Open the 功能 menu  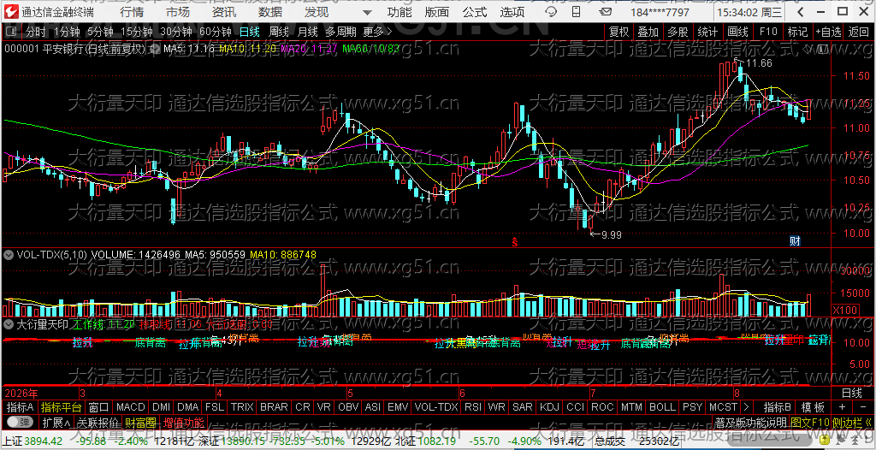pyautogui.click(x=400, y=12)
